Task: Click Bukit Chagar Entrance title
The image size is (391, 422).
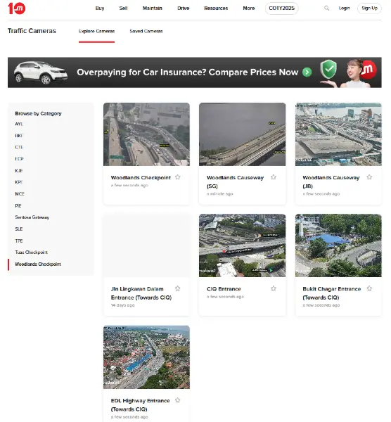Action: click(x=331, y=293)
